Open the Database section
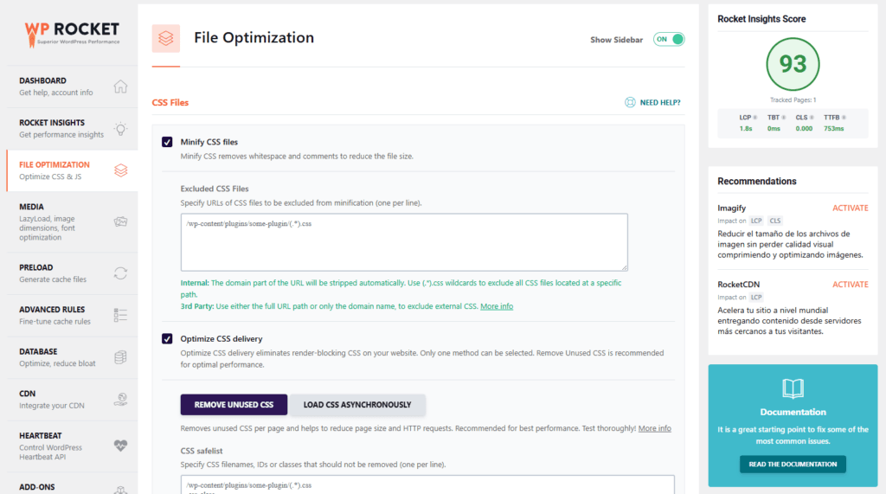 coord(72,357)
